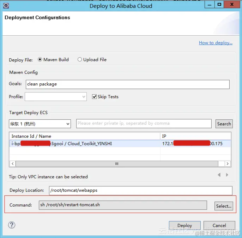
Task: Close the dialog with the X button
Action: (x=232, y=5)
